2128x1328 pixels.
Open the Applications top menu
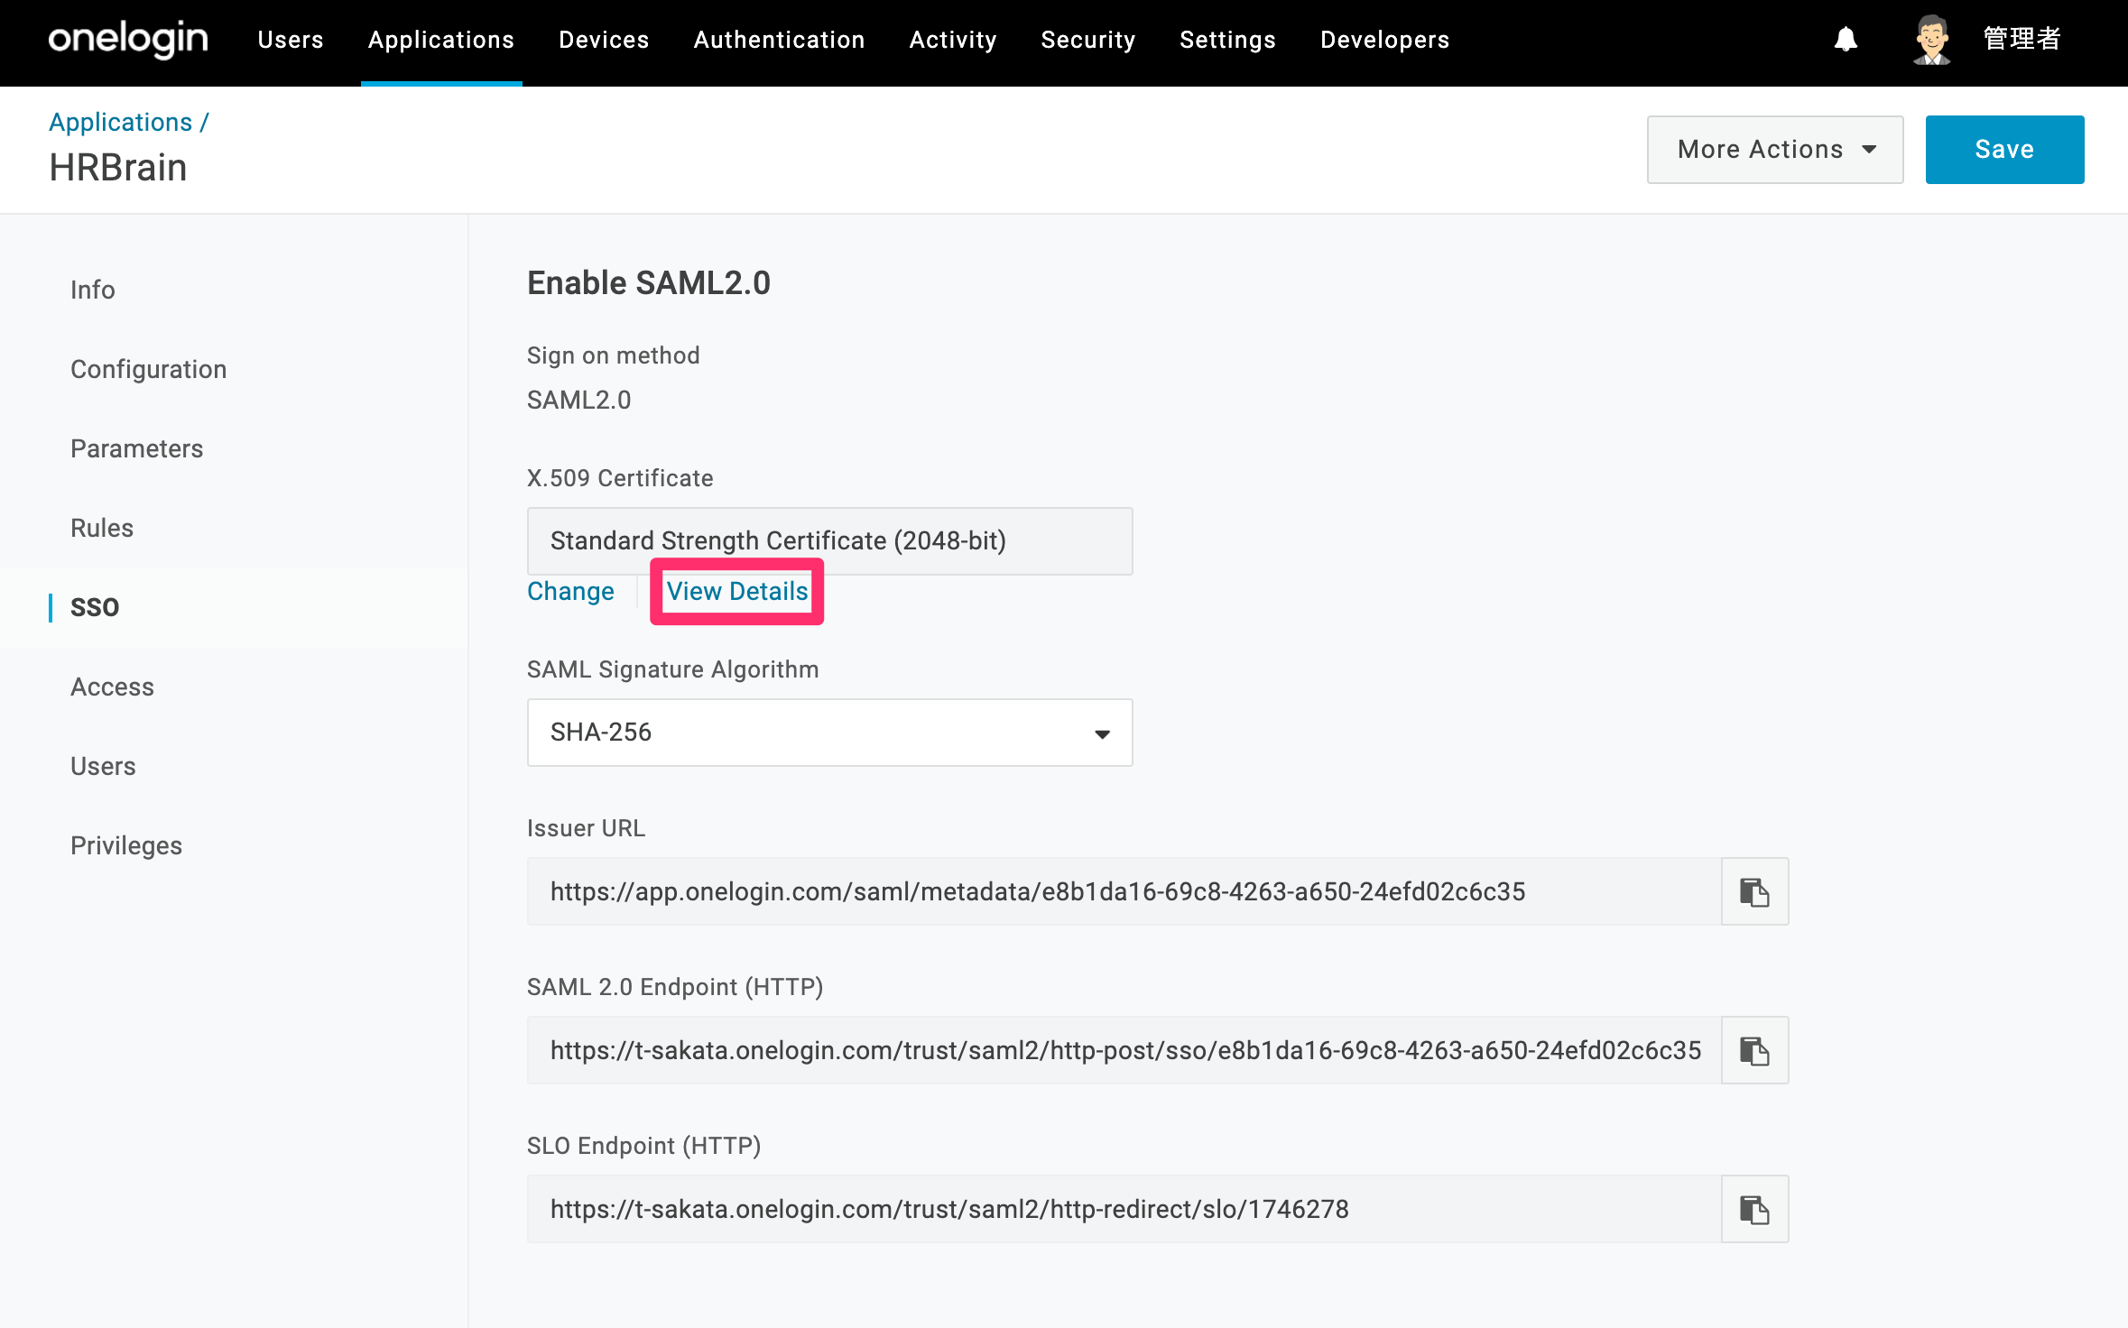441,40
